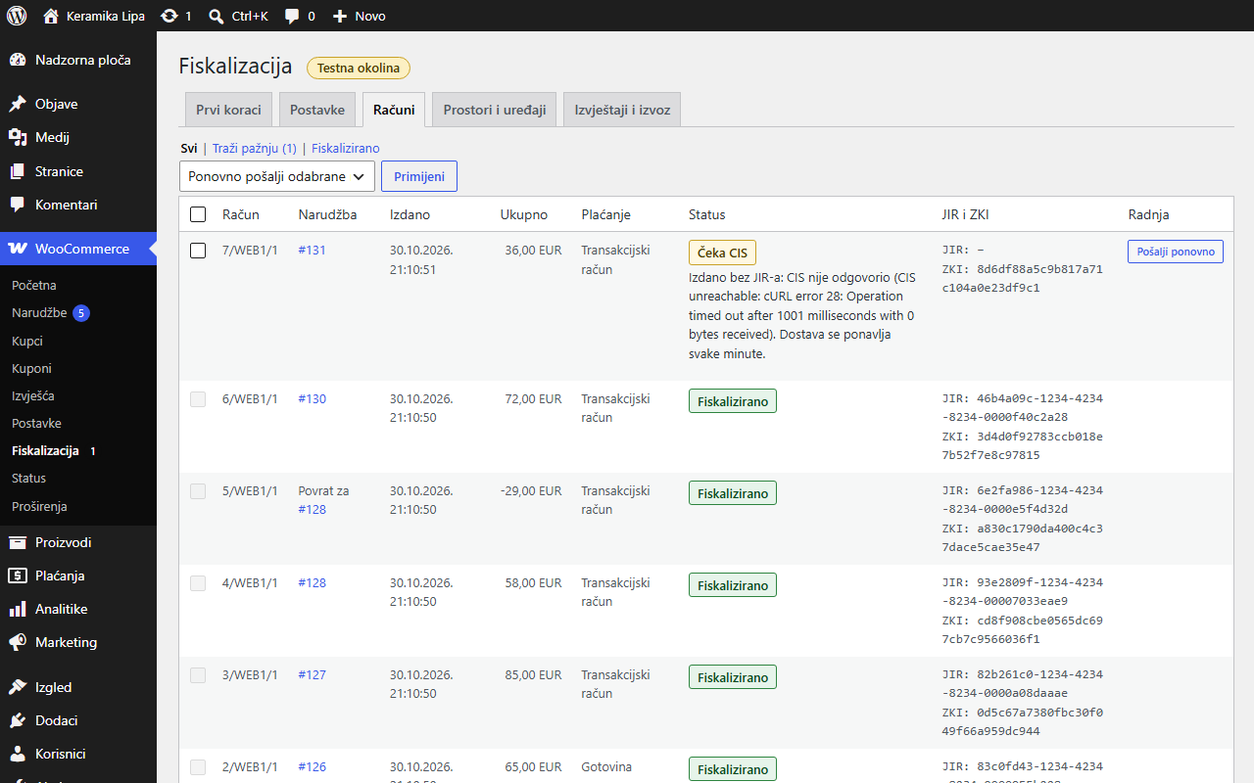This screenshot has height=783, width=1254.
Task: Filter by Traži pažnju (1)
Action: [x=254, y=149]
